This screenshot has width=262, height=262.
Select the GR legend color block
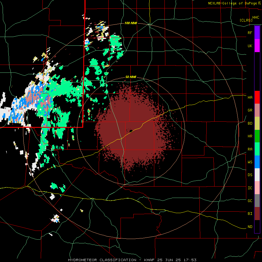tap(257, 110)
